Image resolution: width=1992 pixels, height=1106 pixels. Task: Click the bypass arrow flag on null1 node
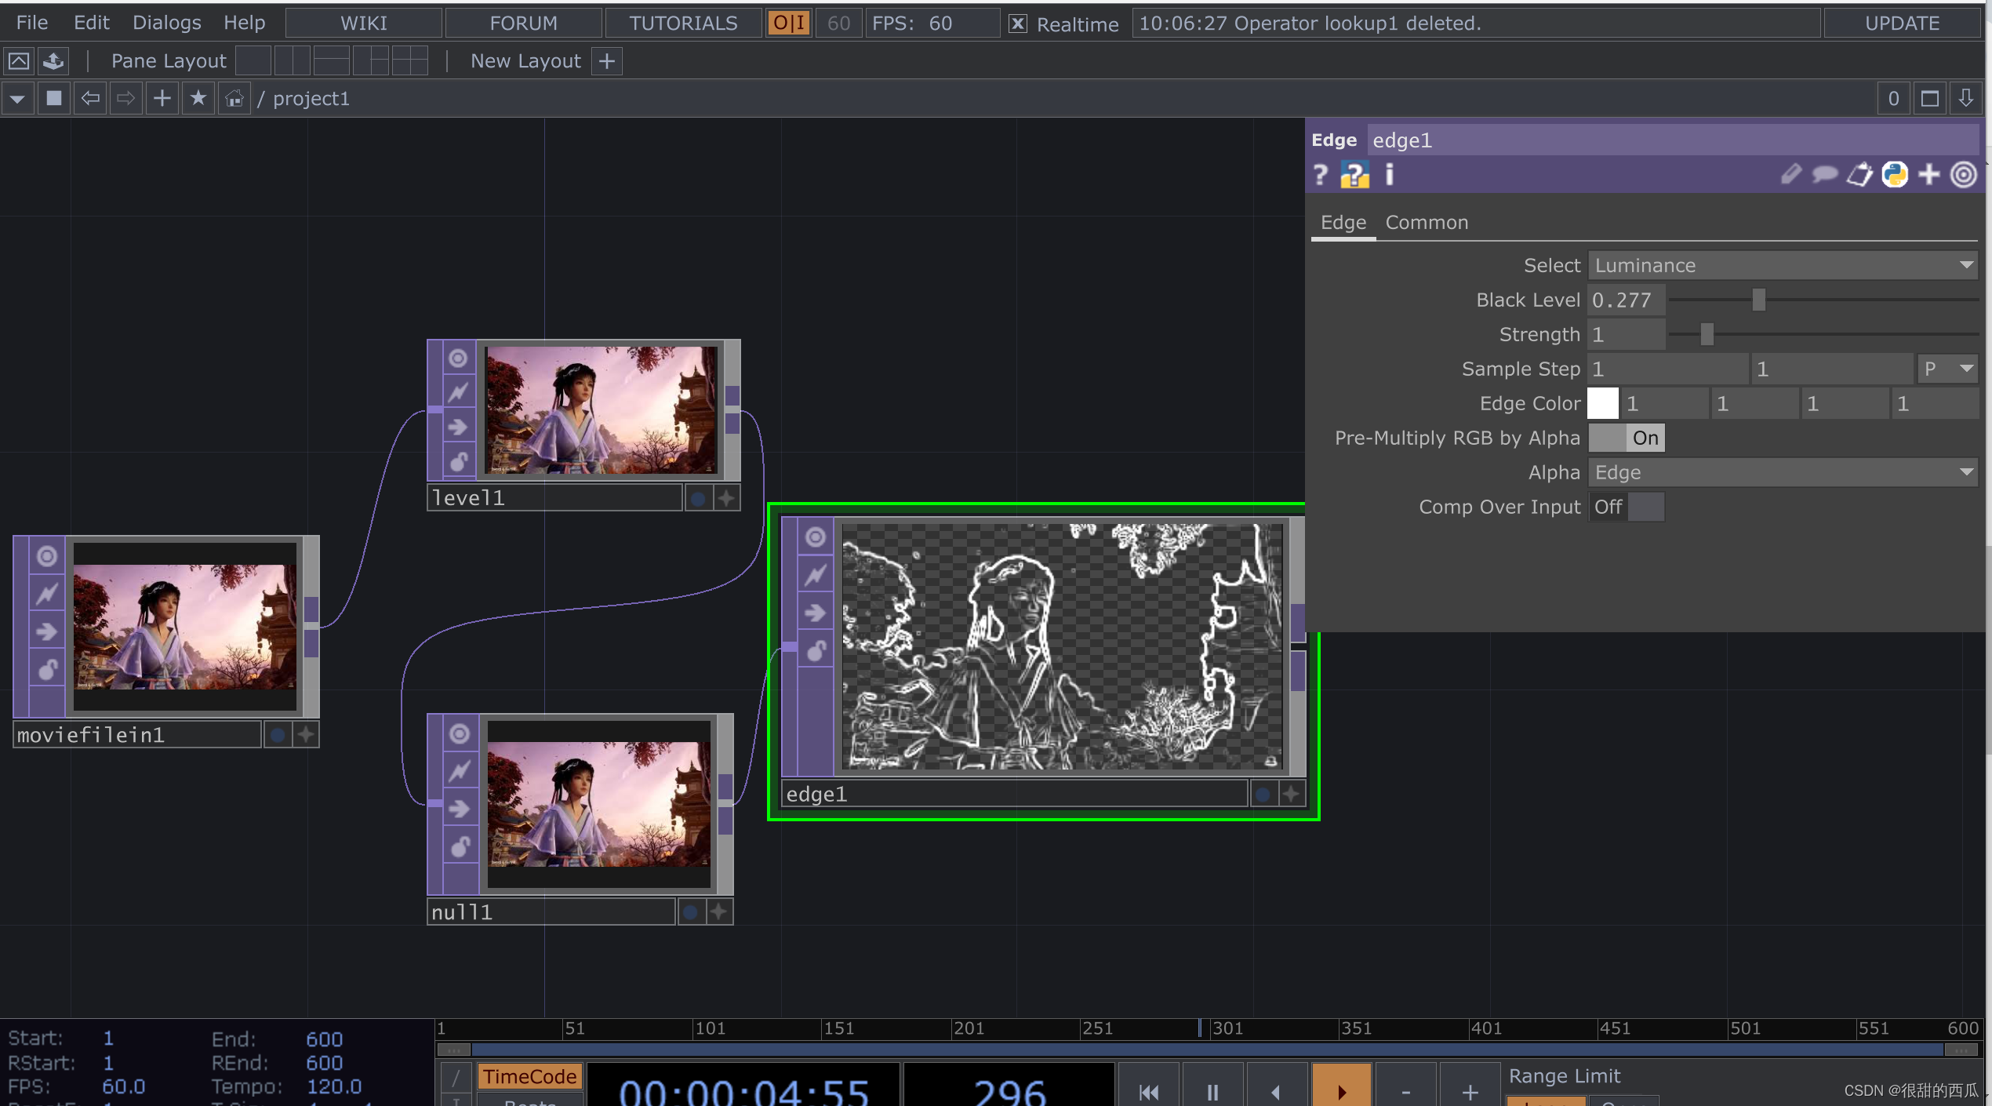pyautogui.click(x=460, y=809)
